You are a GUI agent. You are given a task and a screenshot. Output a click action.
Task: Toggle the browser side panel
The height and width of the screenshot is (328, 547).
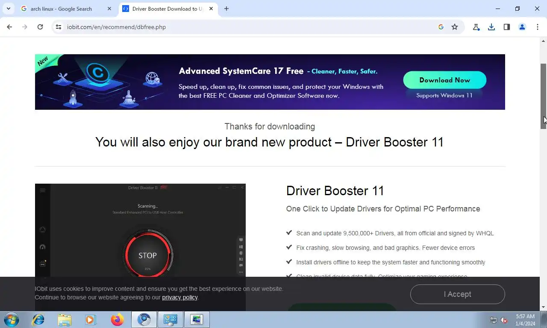click(x=507, y=27)
